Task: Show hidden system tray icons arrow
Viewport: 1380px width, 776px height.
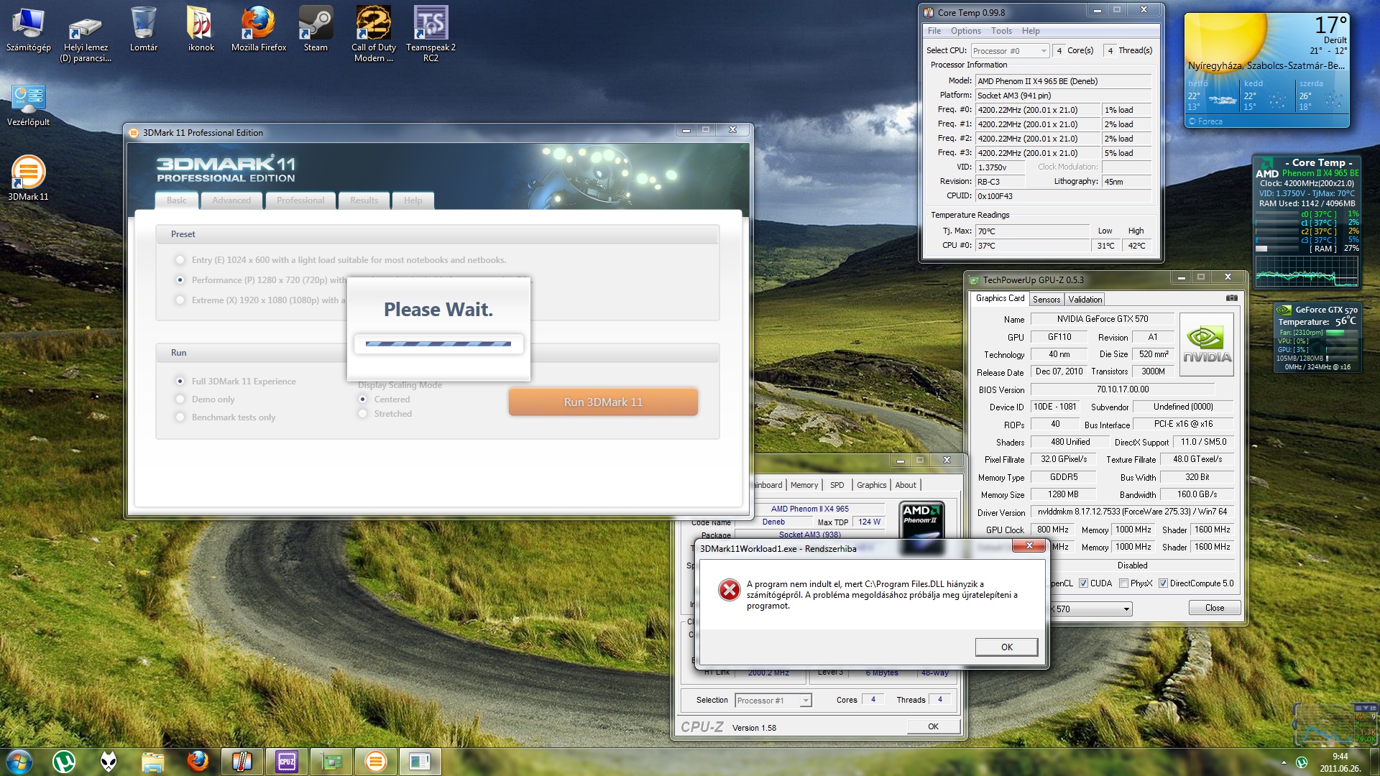Action: click(x=1284, y=762)
